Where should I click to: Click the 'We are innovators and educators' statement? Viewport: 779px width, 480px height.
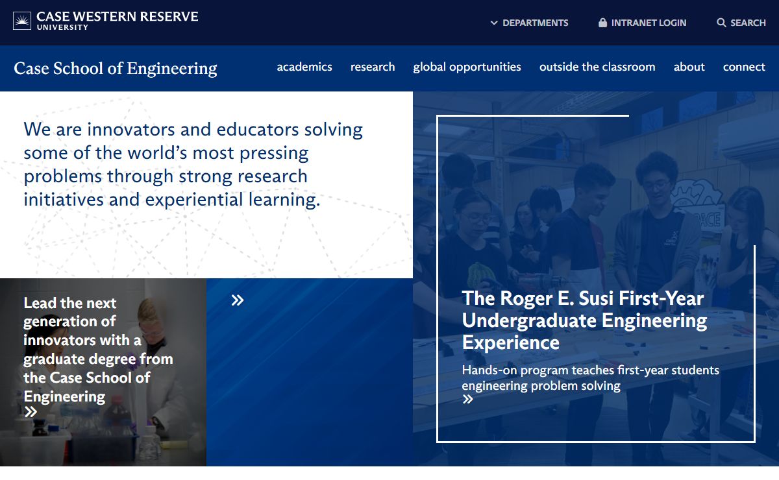click(193, 165)
